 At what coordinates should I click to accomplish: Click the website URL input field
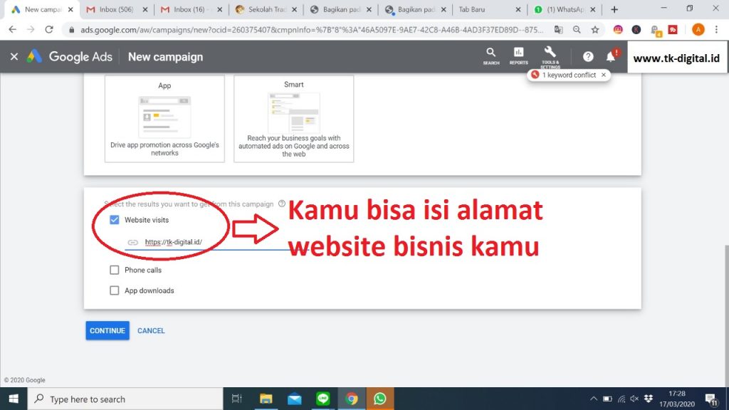click(206, 242)
